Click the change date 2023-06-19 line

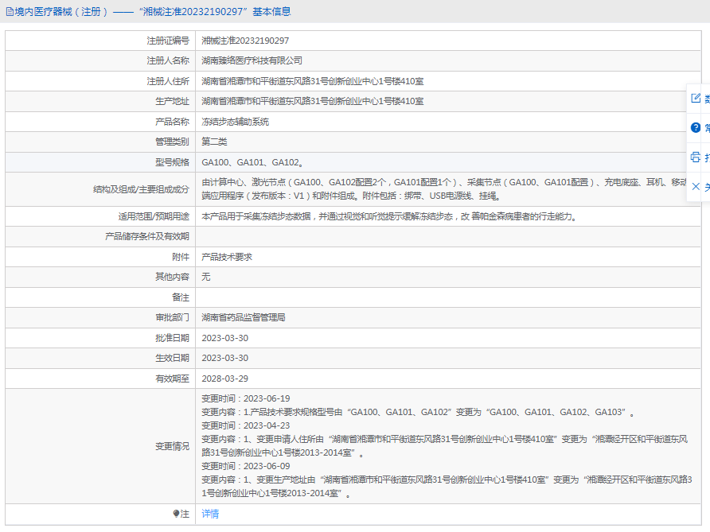pyautogui.click(x=246, y=398)
